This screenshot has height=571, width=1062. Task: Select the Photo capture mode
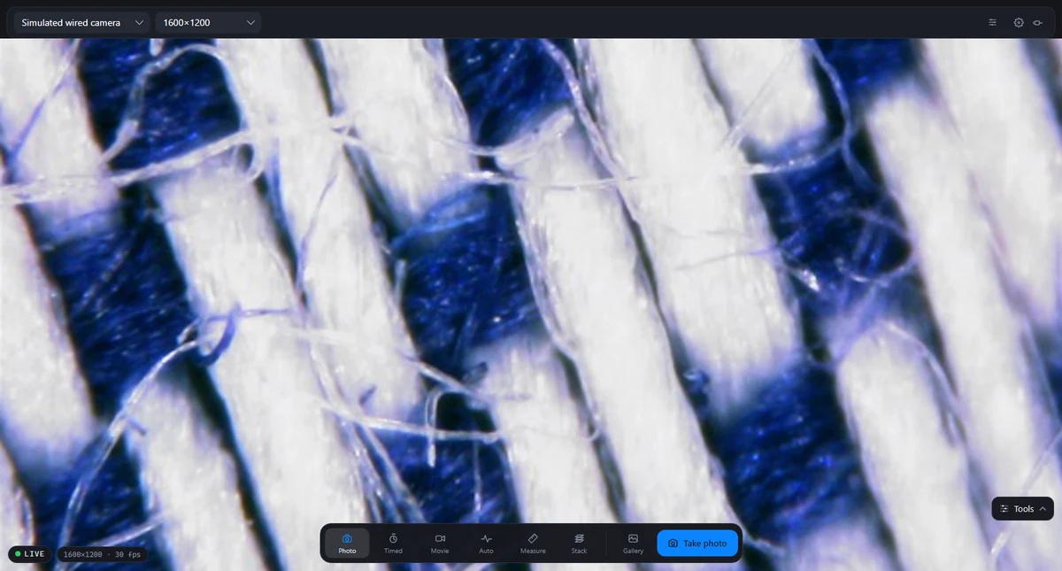347,543
